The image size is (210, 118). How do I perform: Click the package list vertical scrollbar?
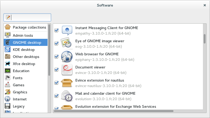click(204, 39)
